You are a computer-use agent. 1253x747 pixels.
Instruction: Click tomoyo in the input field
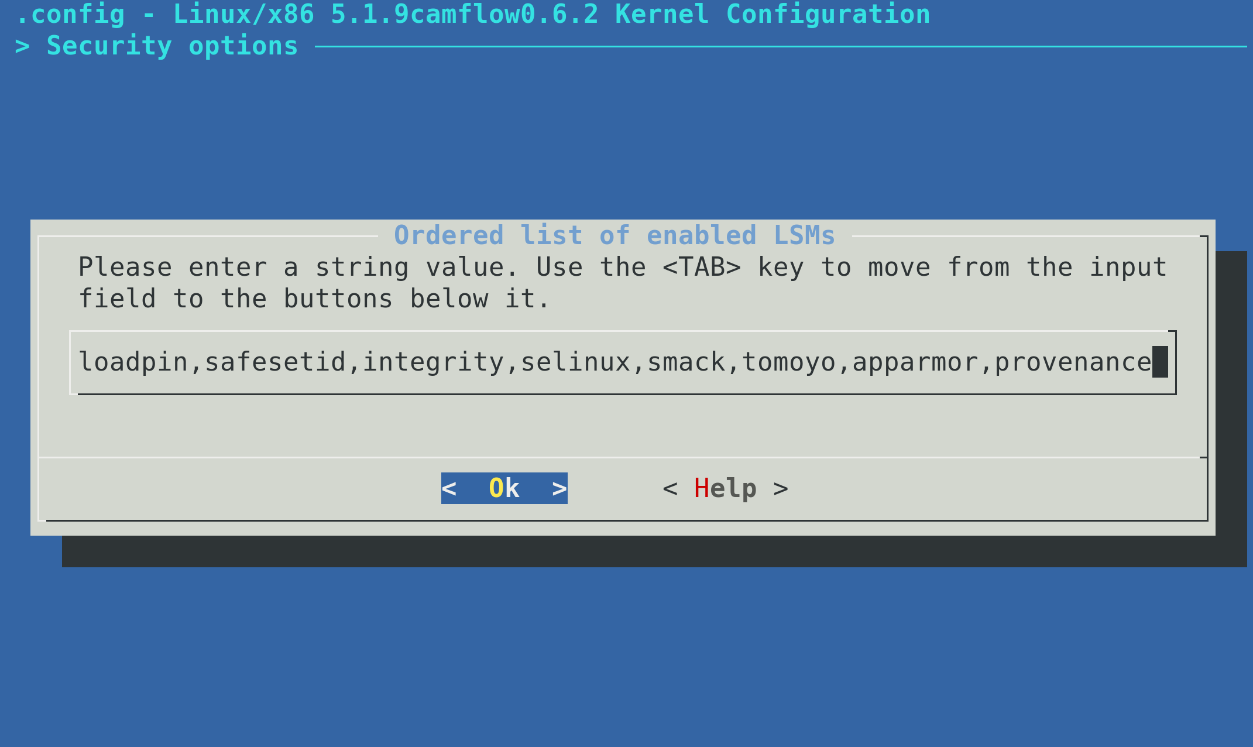point(788,362)
